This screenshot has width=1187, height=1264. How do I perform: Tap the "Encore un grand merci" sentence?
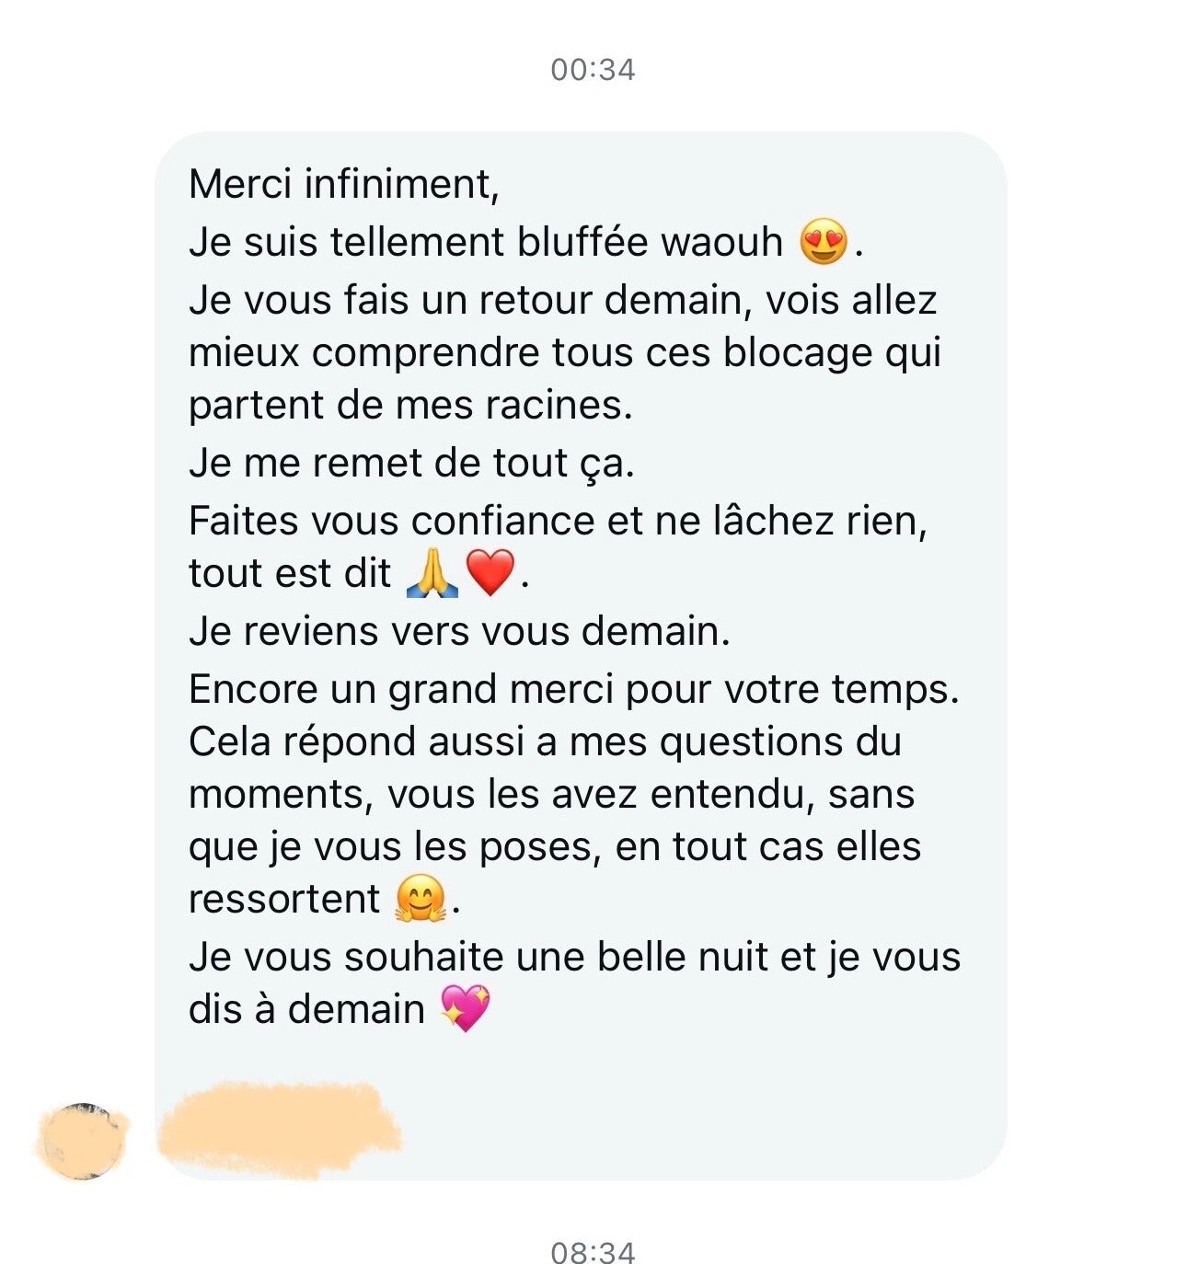coord(572,689)
